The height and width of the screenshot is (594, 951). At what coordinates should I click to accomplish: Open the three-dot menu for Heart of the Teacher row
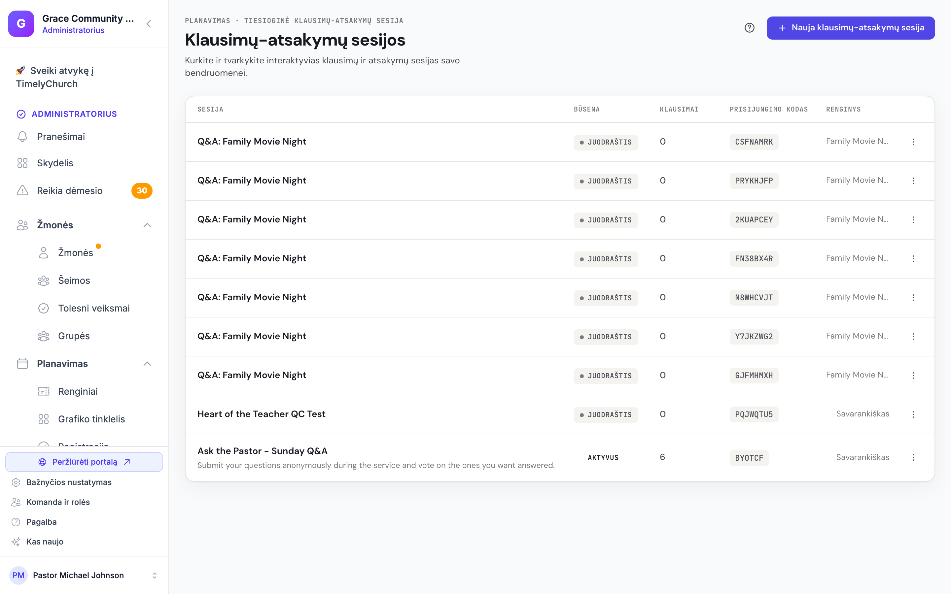913,414
